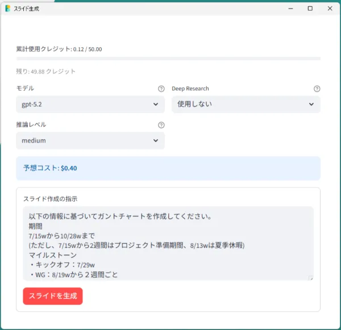
Task: Close the スライド生成 window
Action: coord(330,9)
